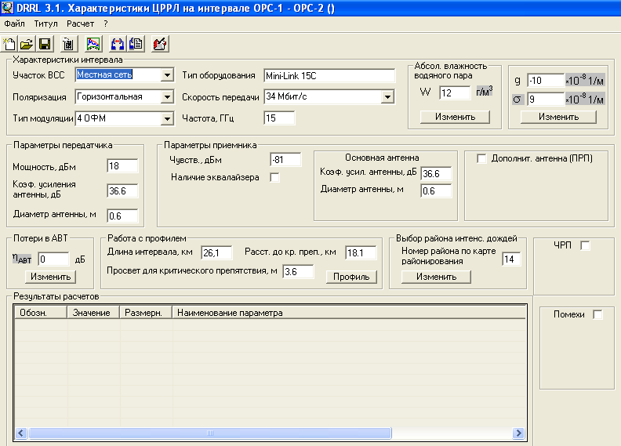Click the results table left scroll arrow
The image size is (621, 446).
(x=21, y=433)
